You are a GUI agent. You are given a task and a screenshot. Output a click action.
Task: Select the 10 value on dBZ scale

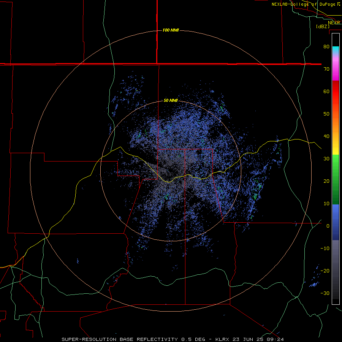pos(326,204)
